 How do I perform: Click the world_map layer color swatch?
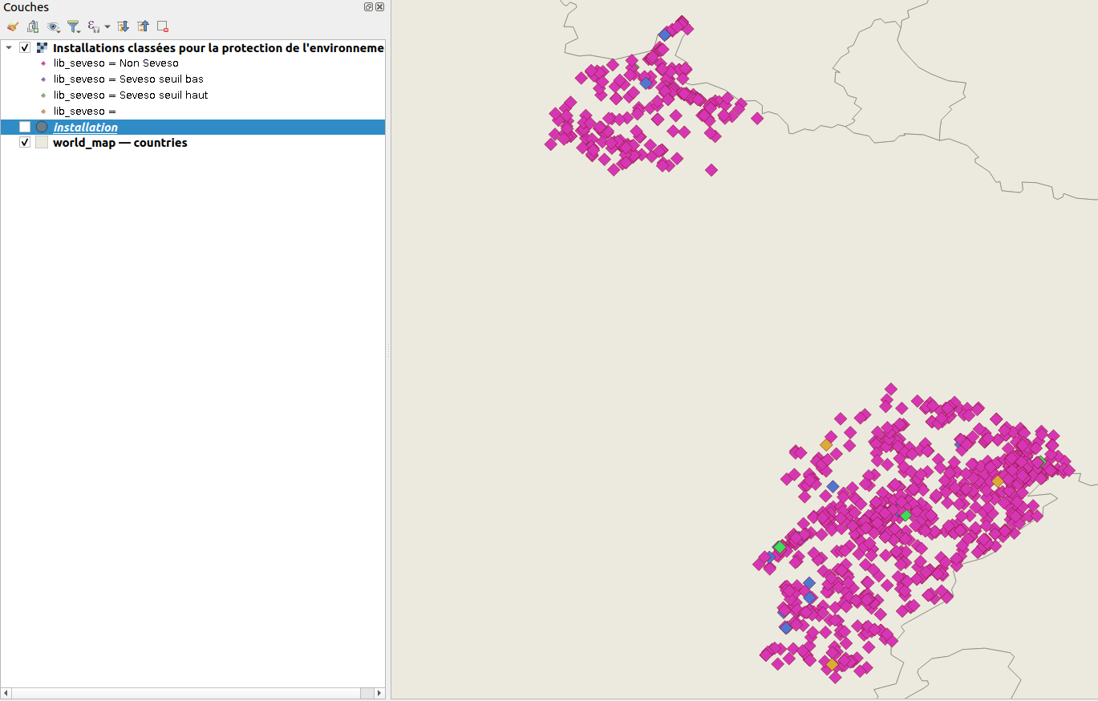[41, 142]
